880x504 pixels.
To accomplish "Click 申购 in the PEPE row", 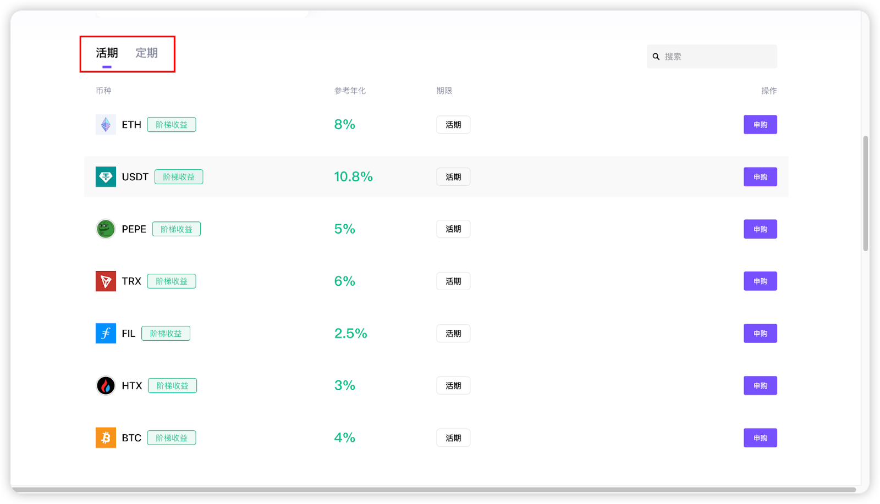I will [760, 229].
